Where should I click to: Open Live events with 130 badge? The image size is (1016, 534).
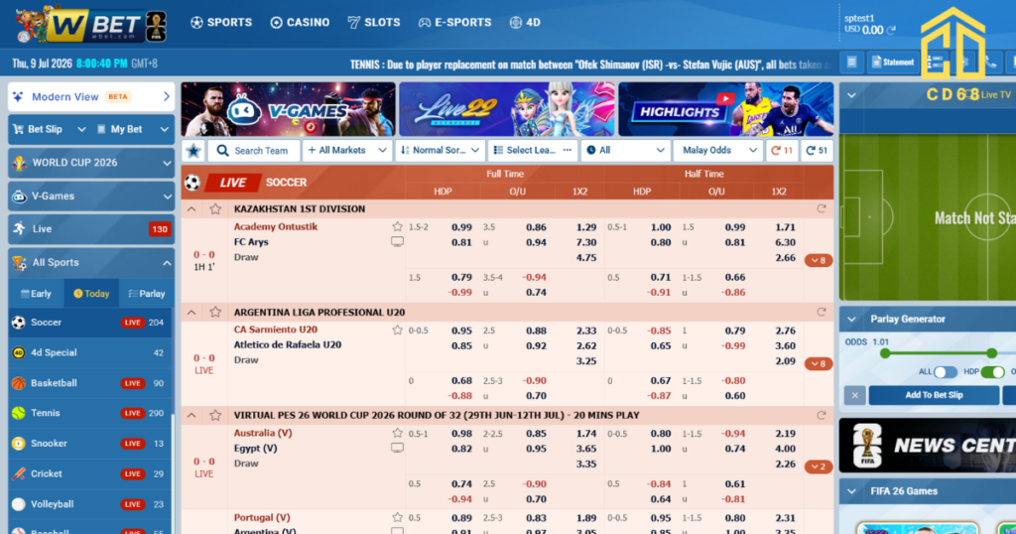(91, 228)
